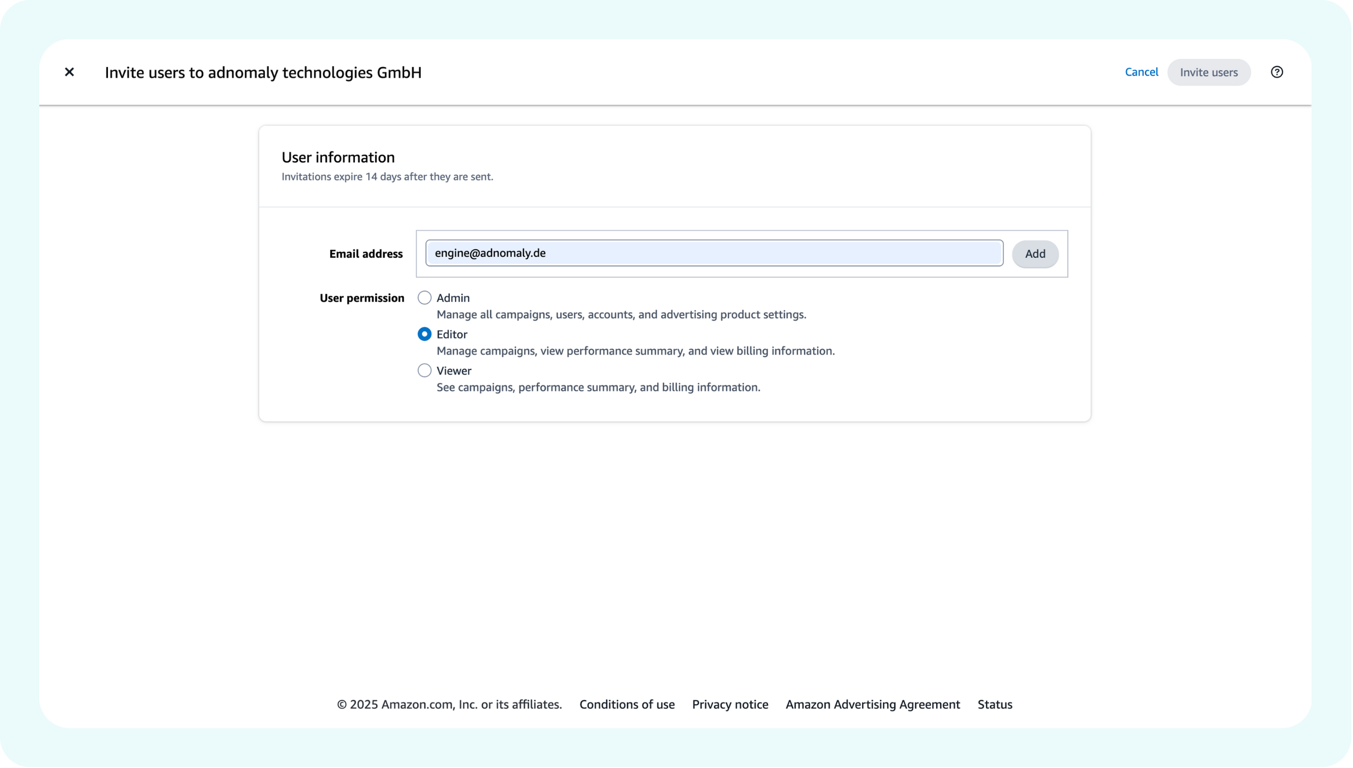Select the Admin permission radio button

(424, 298)
